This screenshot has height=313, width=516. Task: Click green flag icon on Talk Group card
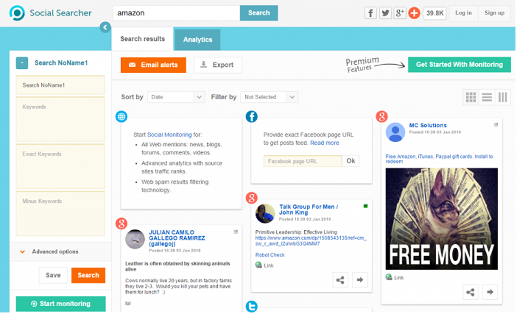pos(366,206)
